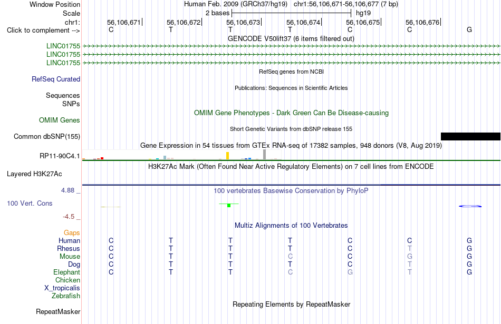Image resolution: width=501 pixels, height=324 pixels.
Task: Click the 56,106,671 position number
Action: tap(123, 22)
